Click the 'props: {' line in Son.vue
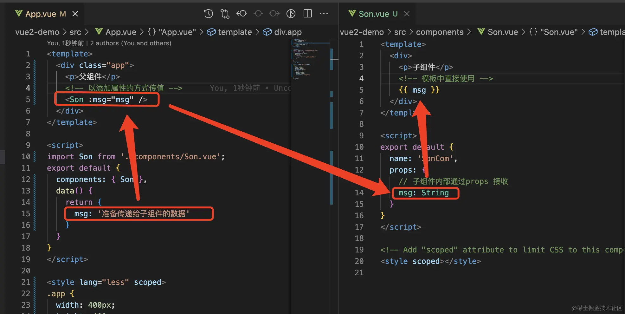 coord(408,170)
